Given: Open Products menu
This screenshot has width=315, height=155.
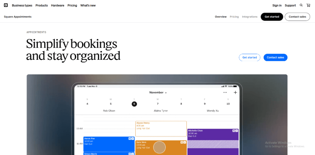Looking at the screenshot, I should point(42,6).
